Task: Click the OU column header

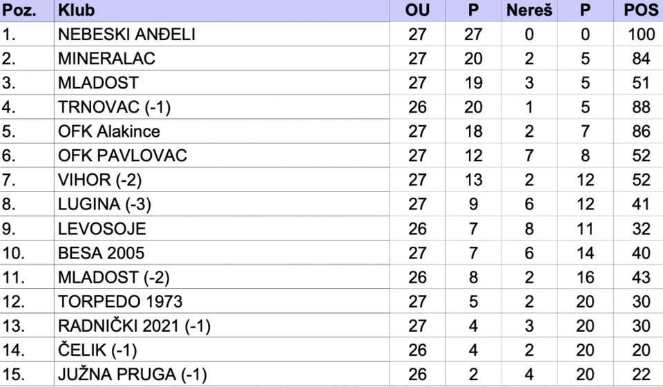Action: [417, 10]
